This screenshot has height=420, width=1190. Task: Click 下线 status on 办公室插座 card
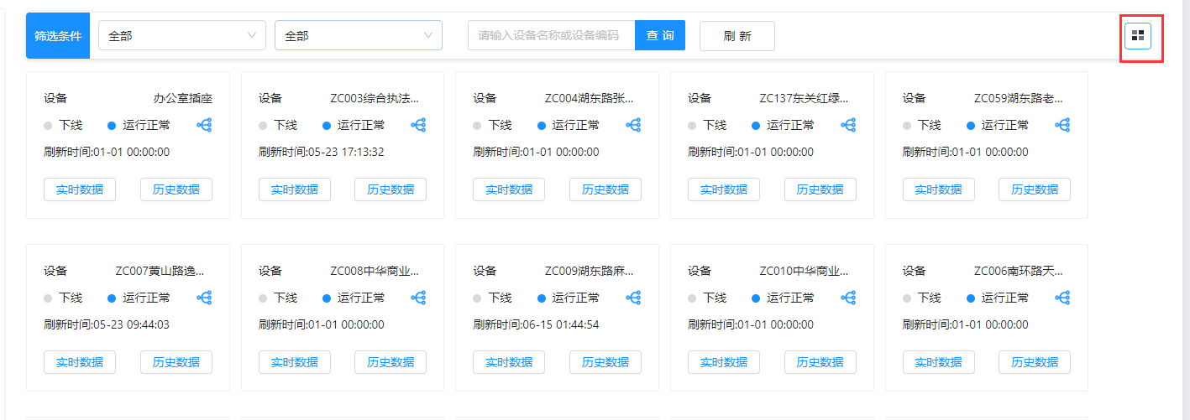pos(64,125)
